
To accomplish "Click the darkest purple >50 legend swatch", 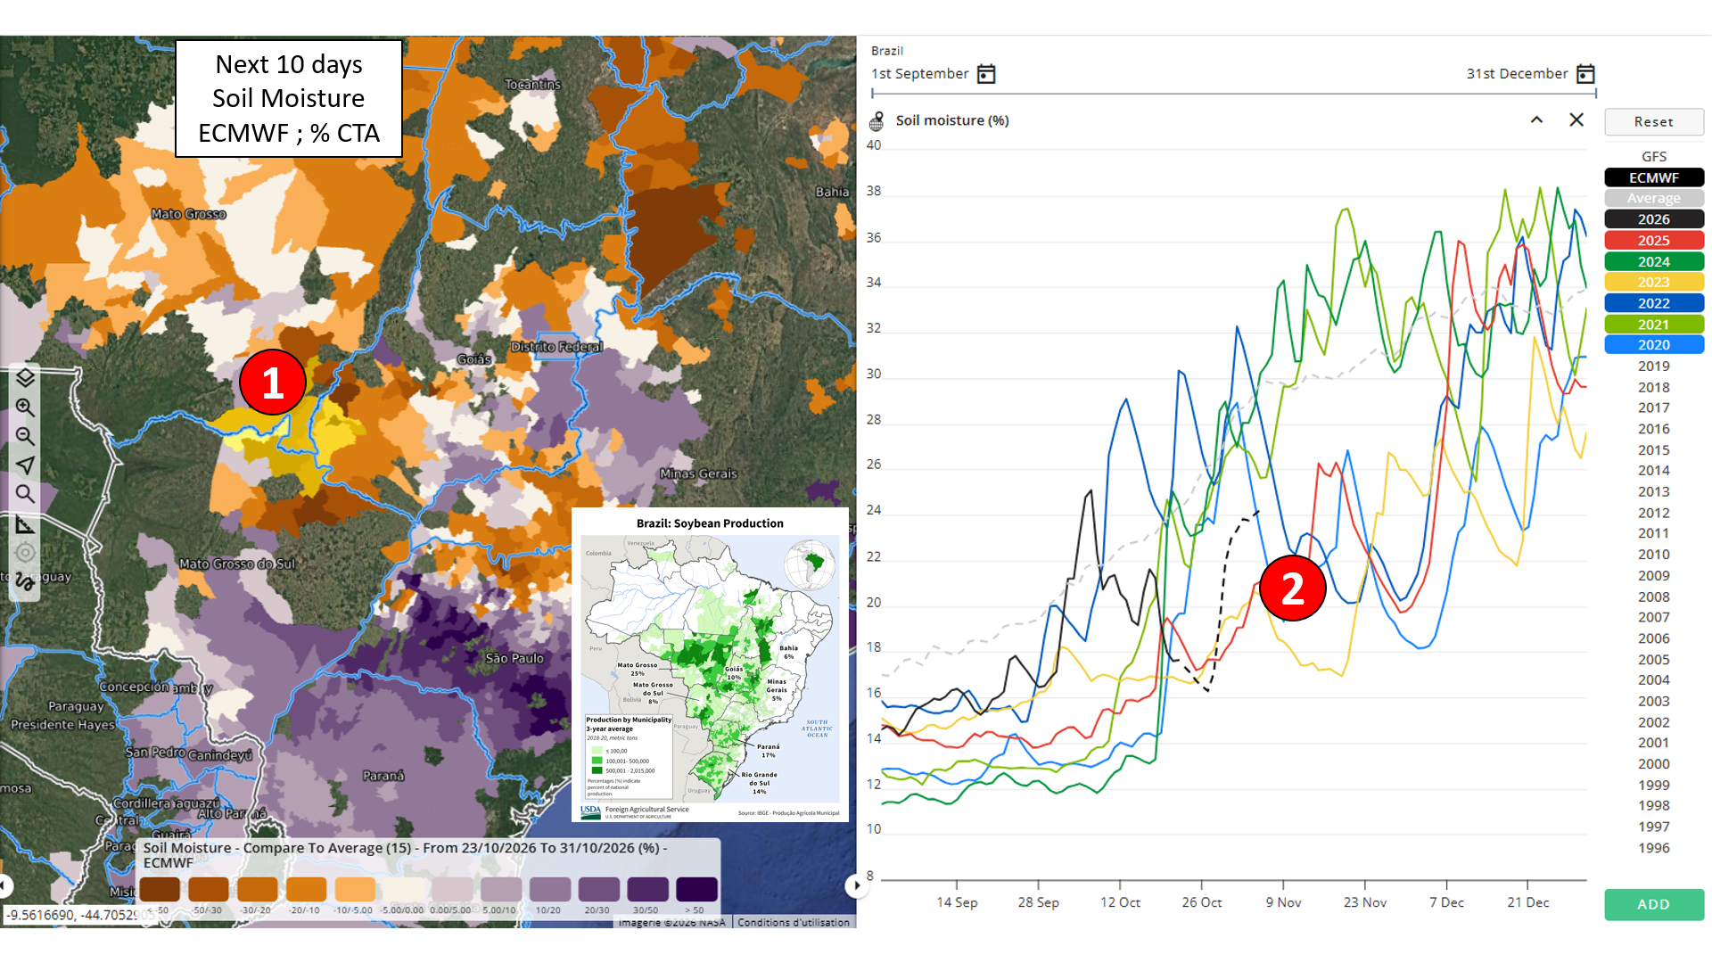I will [696, 889].
